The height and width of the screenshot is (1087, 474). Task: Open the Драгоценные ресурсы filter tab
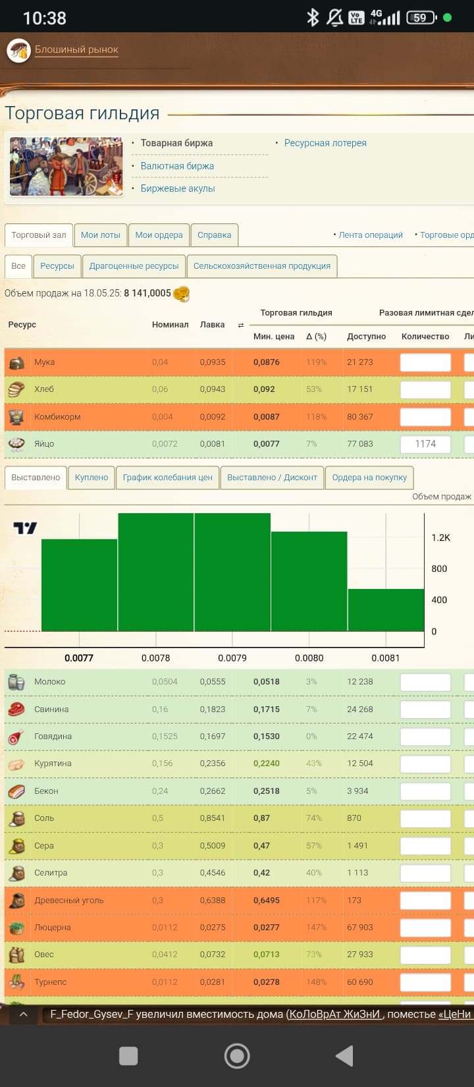(134, 266)
